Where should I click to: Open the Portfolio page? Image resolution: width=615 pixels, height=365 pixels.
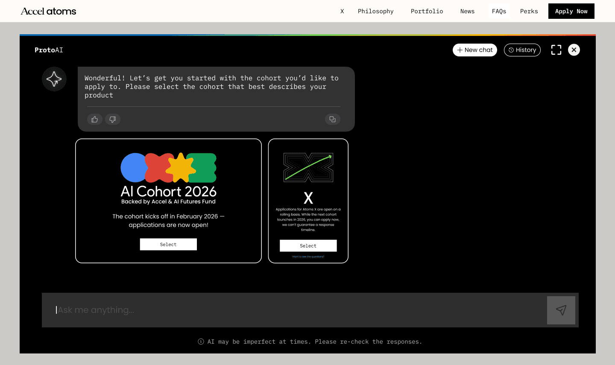tap(427, 11)
